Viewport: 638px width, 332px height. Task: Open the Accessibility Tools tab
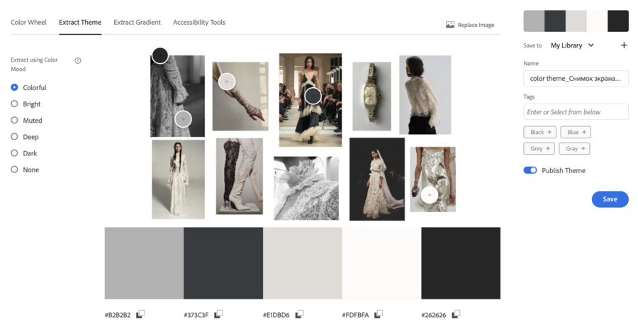click(199, 23)
